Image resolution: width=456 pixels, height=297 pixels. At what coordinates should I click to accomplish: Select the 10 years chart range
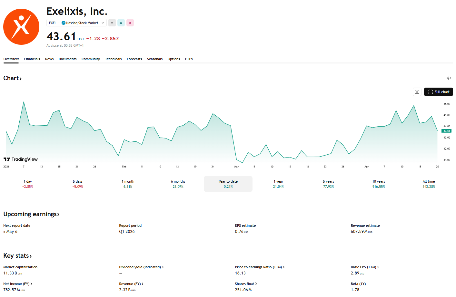[x=379, y=184]
